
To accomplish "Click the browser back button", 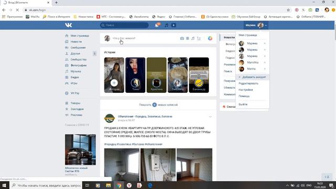I will click(x=4, y=10).
